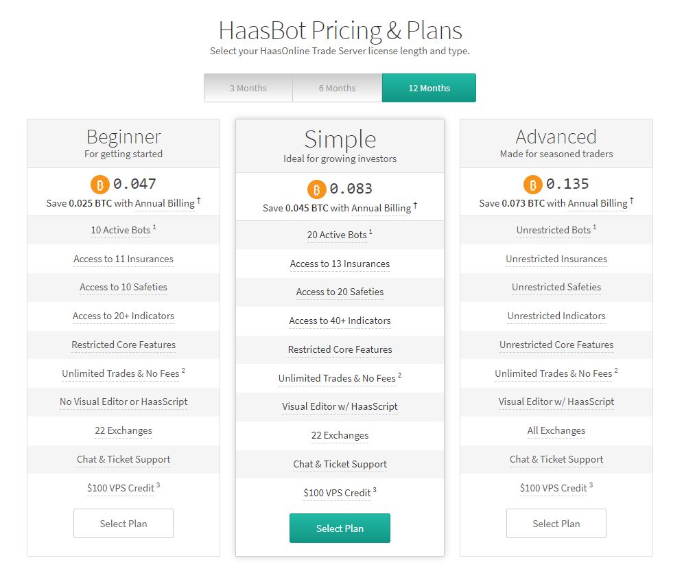Click the 22 Exchanges link in Beginner plan
This screenshot has height=569, width=695.
click(x=123, y=430)
